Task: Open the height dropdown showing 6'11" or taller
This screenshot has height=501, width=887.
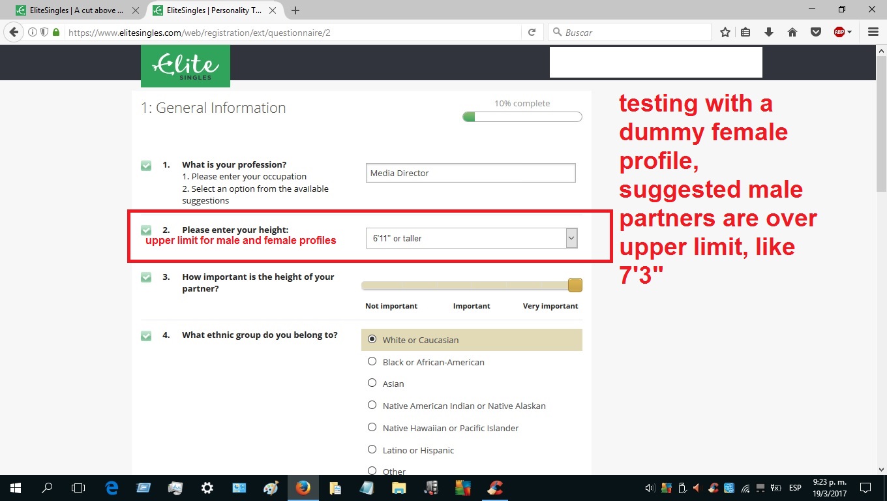Action: [x=472, y=238]
